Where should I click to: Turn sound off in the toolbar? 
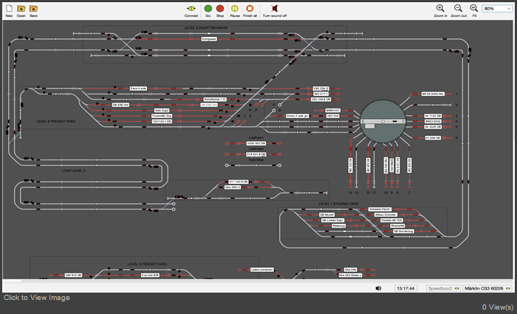point(275,8)
